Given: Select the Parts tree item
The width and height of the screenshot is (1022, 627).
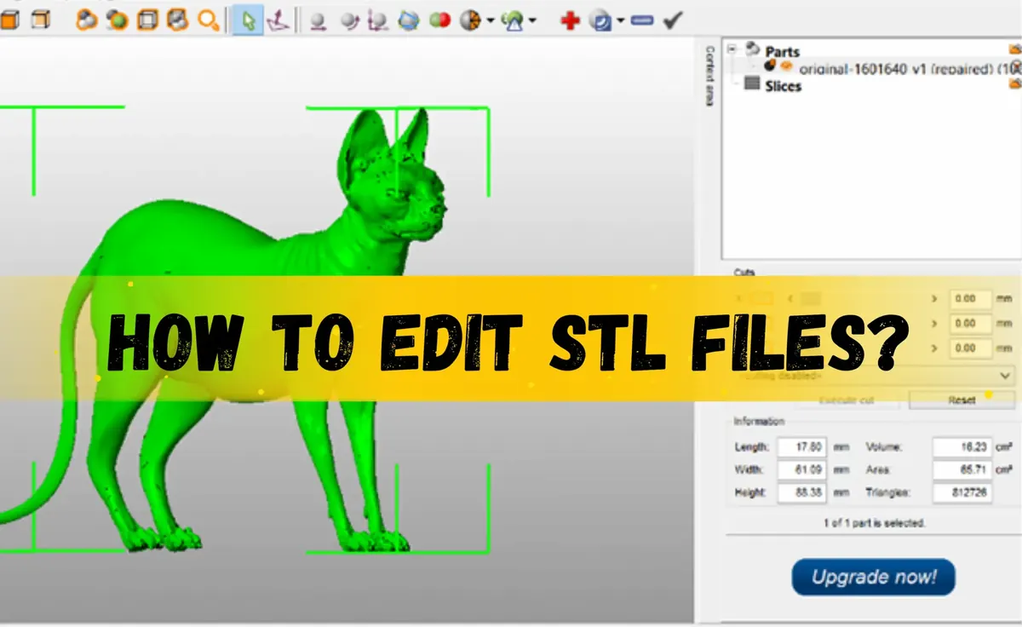Looking at the screenshot, I should click(x=783, y=52).
